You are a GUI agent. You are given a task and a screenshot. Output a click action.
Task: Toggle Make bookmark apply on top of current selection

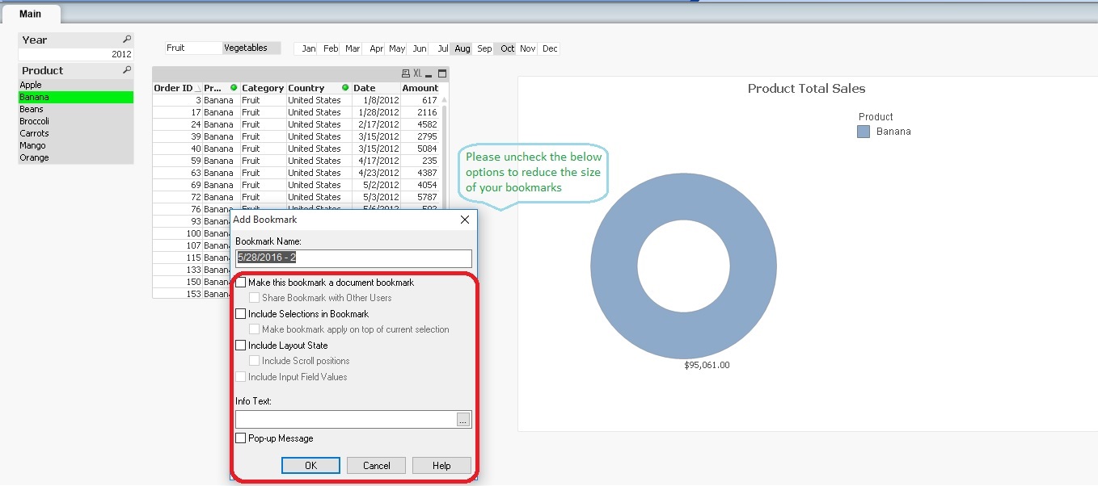255,329
